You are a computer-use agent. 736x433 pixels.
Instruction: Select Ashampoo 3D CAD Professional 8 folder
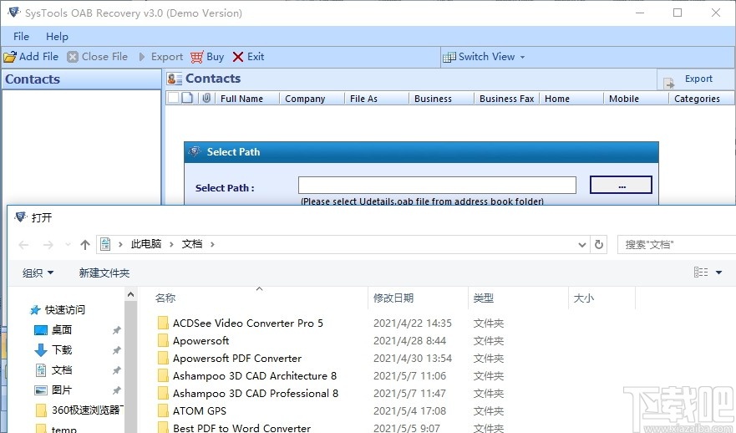point(256,394)
